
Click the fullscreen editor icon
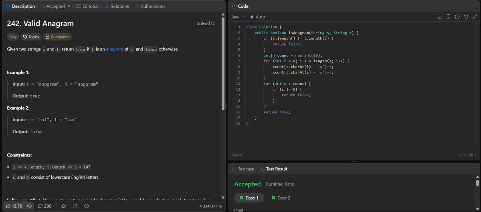[x=474, y=17]
